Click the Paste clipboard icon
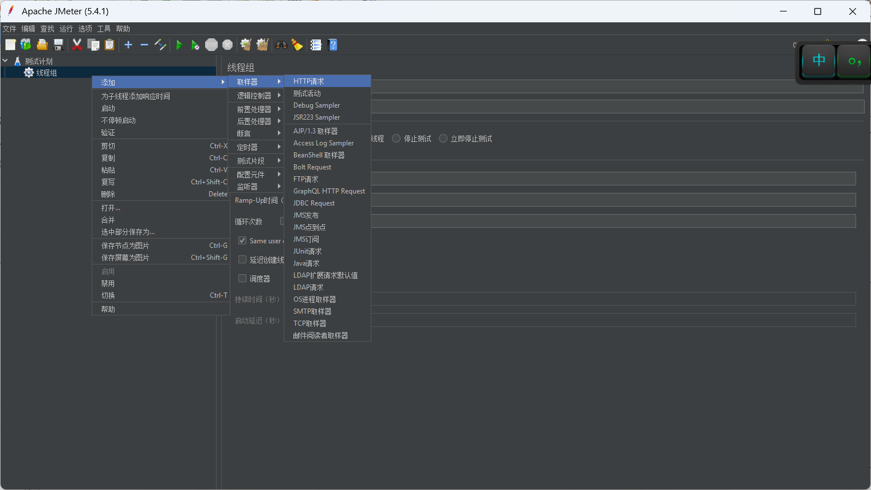 coord(109,45)
